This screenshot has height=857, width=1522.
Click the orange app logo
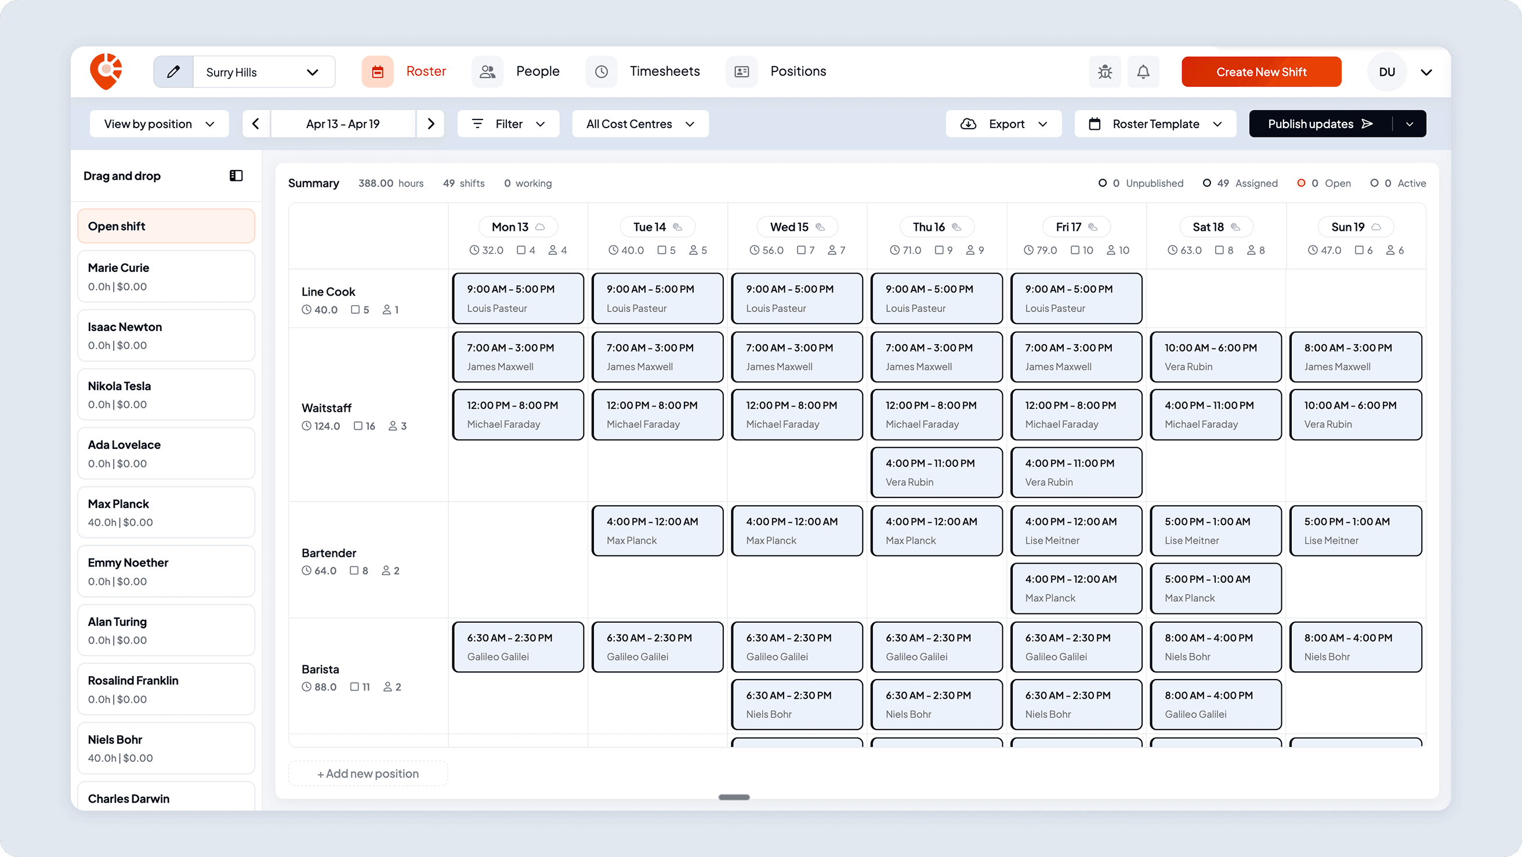[x=106, y=71]
